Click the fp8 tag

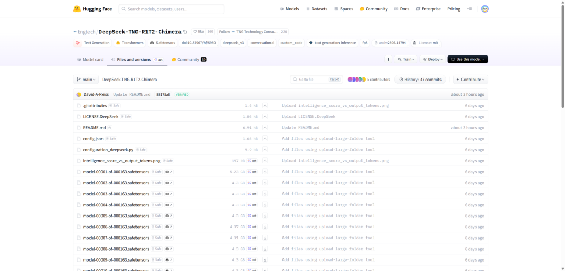tap(365, 43)
